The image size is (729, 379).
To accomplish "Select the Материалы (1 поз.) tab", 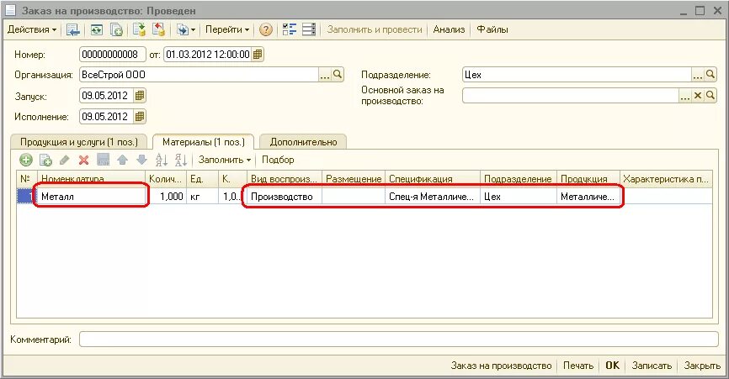I will (204, 142).
